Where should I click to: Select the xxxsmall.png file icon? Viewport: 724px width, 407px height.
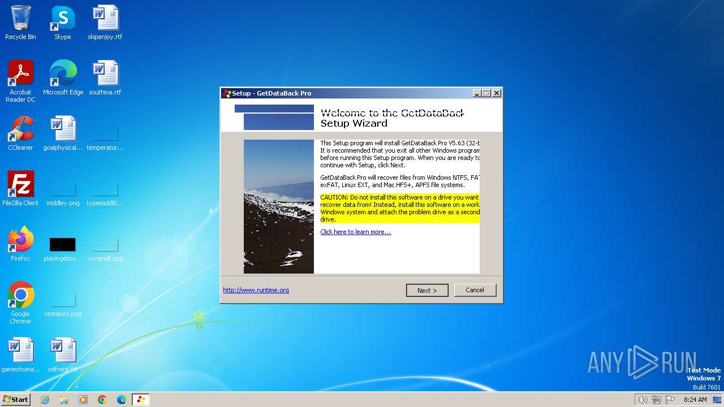tap(105, 250)
